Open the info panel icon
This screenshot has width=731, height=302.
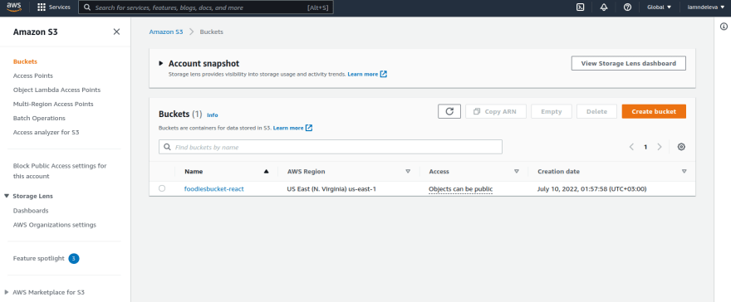[724, 27]
